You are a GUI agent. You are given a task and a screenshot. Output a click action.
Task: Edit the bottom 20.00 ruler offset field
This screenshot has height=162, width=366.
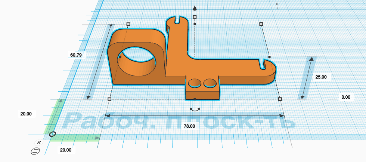66,150
